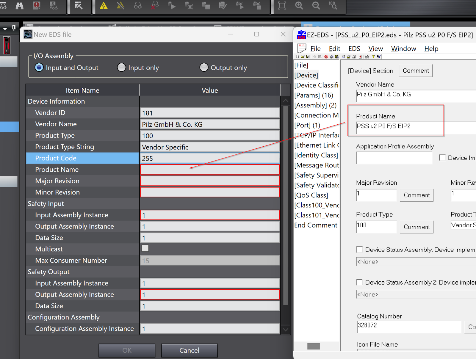Toggle the Multicast checkbox
This screenshot has width=476, height=359.
click(x=145, y=248)
